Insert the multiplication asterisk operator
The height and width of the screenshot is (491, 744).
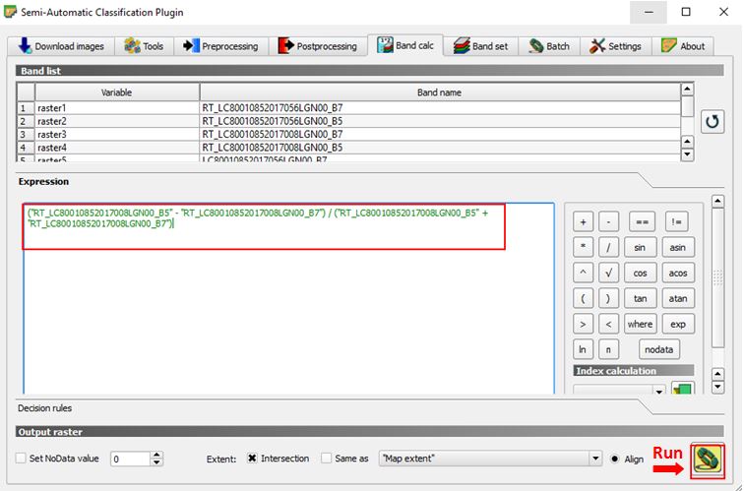point(584,247)
